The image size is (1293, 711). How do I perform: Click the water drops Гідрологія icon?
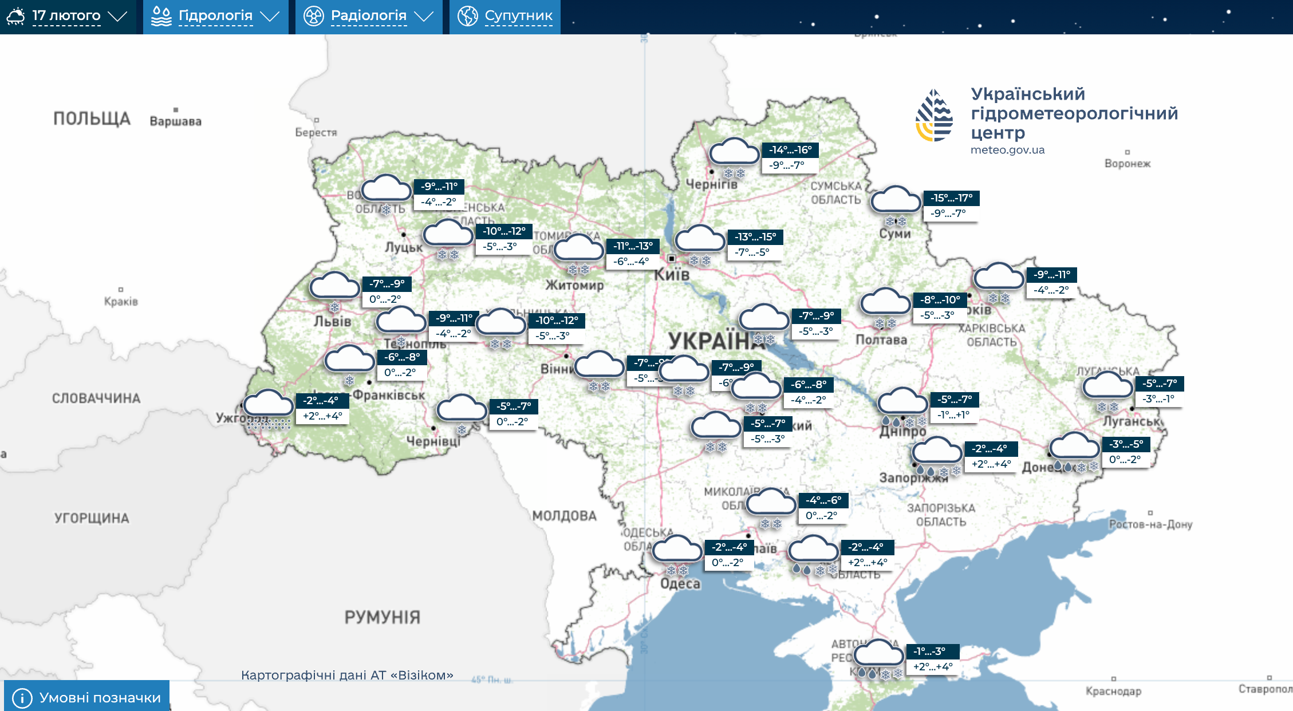point(161,16)
